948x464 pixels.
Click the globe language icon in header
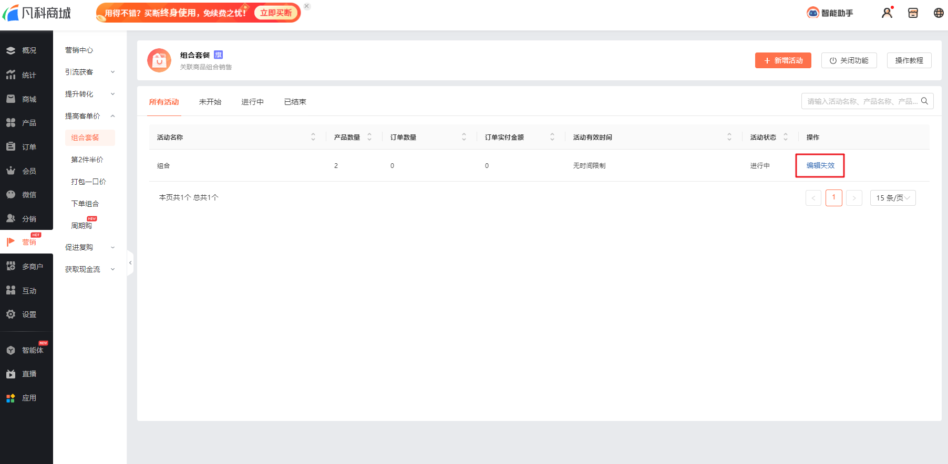(939, 13)
